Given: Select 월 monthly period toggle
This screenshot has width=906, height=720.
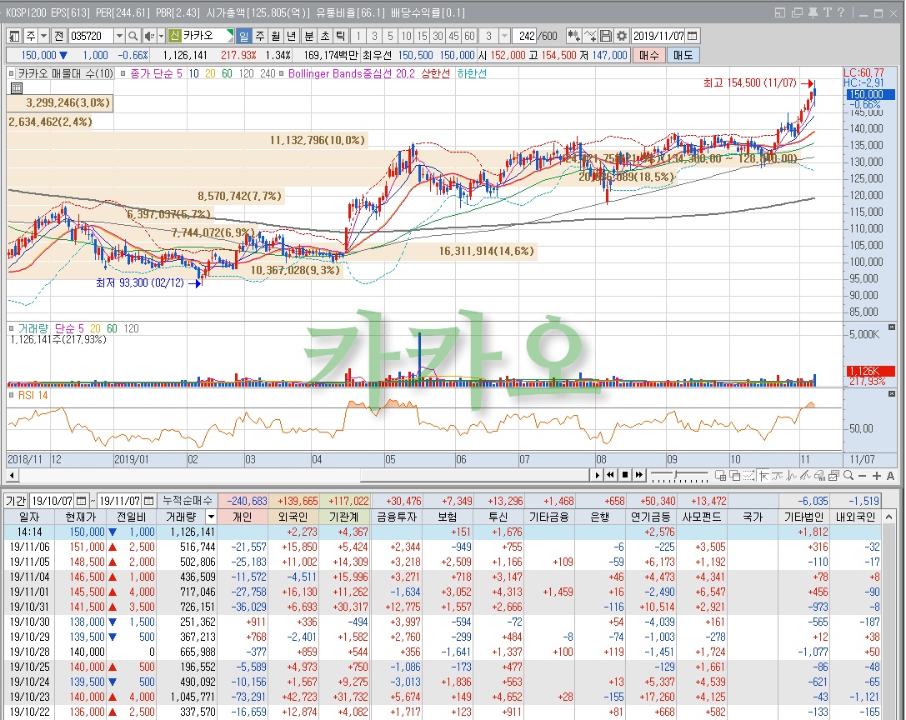Looking at the screenshot, I should [276, 36].
